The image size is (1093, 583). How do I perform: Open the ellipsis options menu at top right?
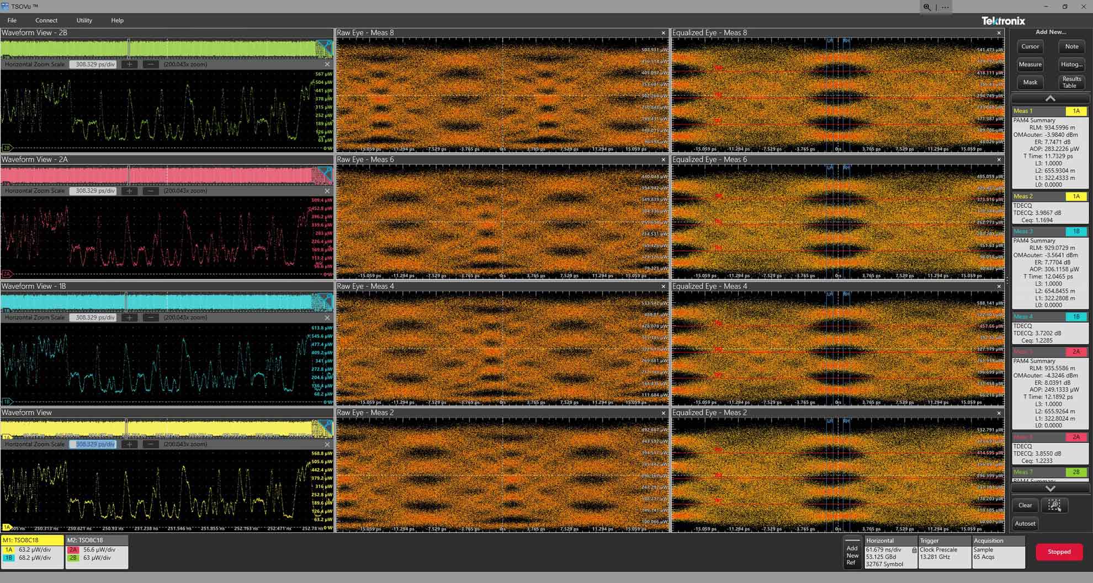pyautogui.click(x=945, y=7)
